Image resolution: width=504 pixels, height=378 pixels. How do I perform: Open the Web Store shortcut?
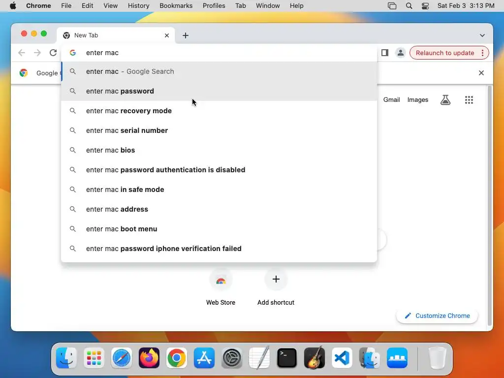tap(220, 286)
